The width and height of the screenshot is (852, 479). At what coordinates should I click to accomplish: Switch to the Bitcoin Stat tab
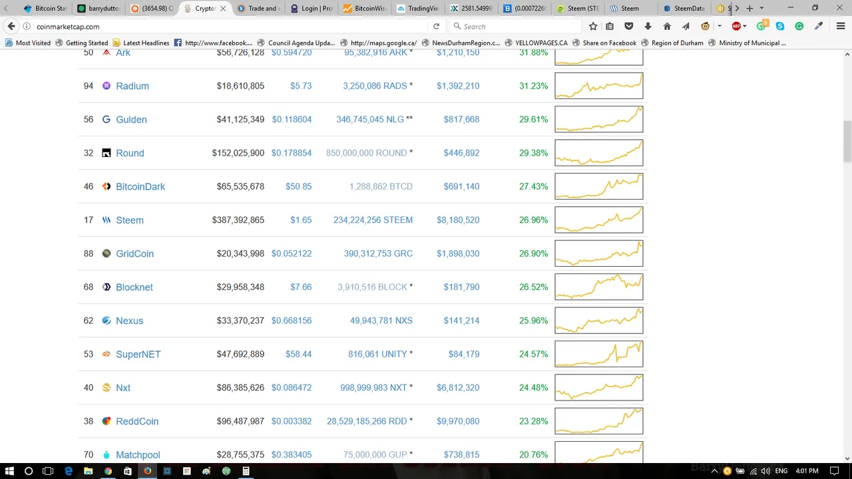45,9
